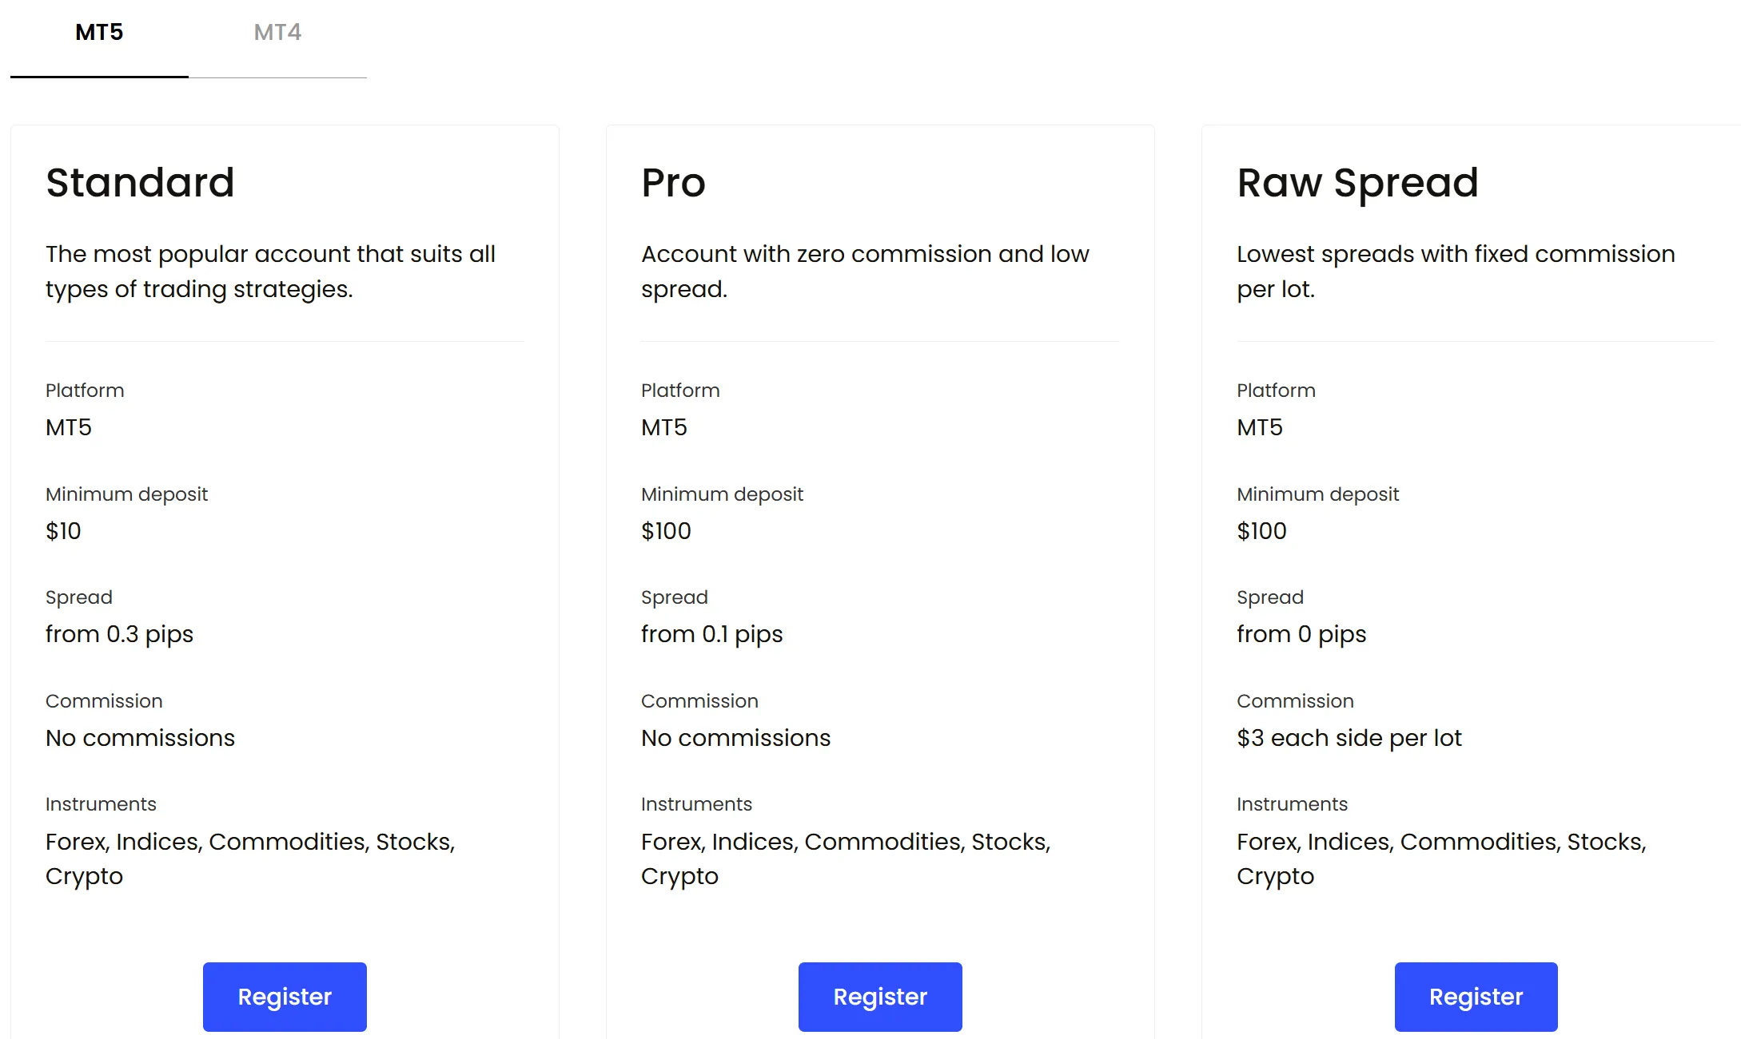This screenshot has width=1741, height=1039.
Task: Click 'No commissions' in the Pro card
Action: [x=735, y=738]
